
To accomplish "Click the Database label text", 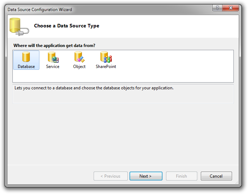I will 26,67.
